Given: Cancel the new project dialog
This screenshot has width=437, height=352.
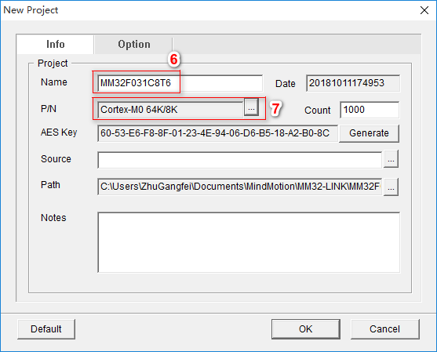Looking at the screenshot, I should click(384, 329).
